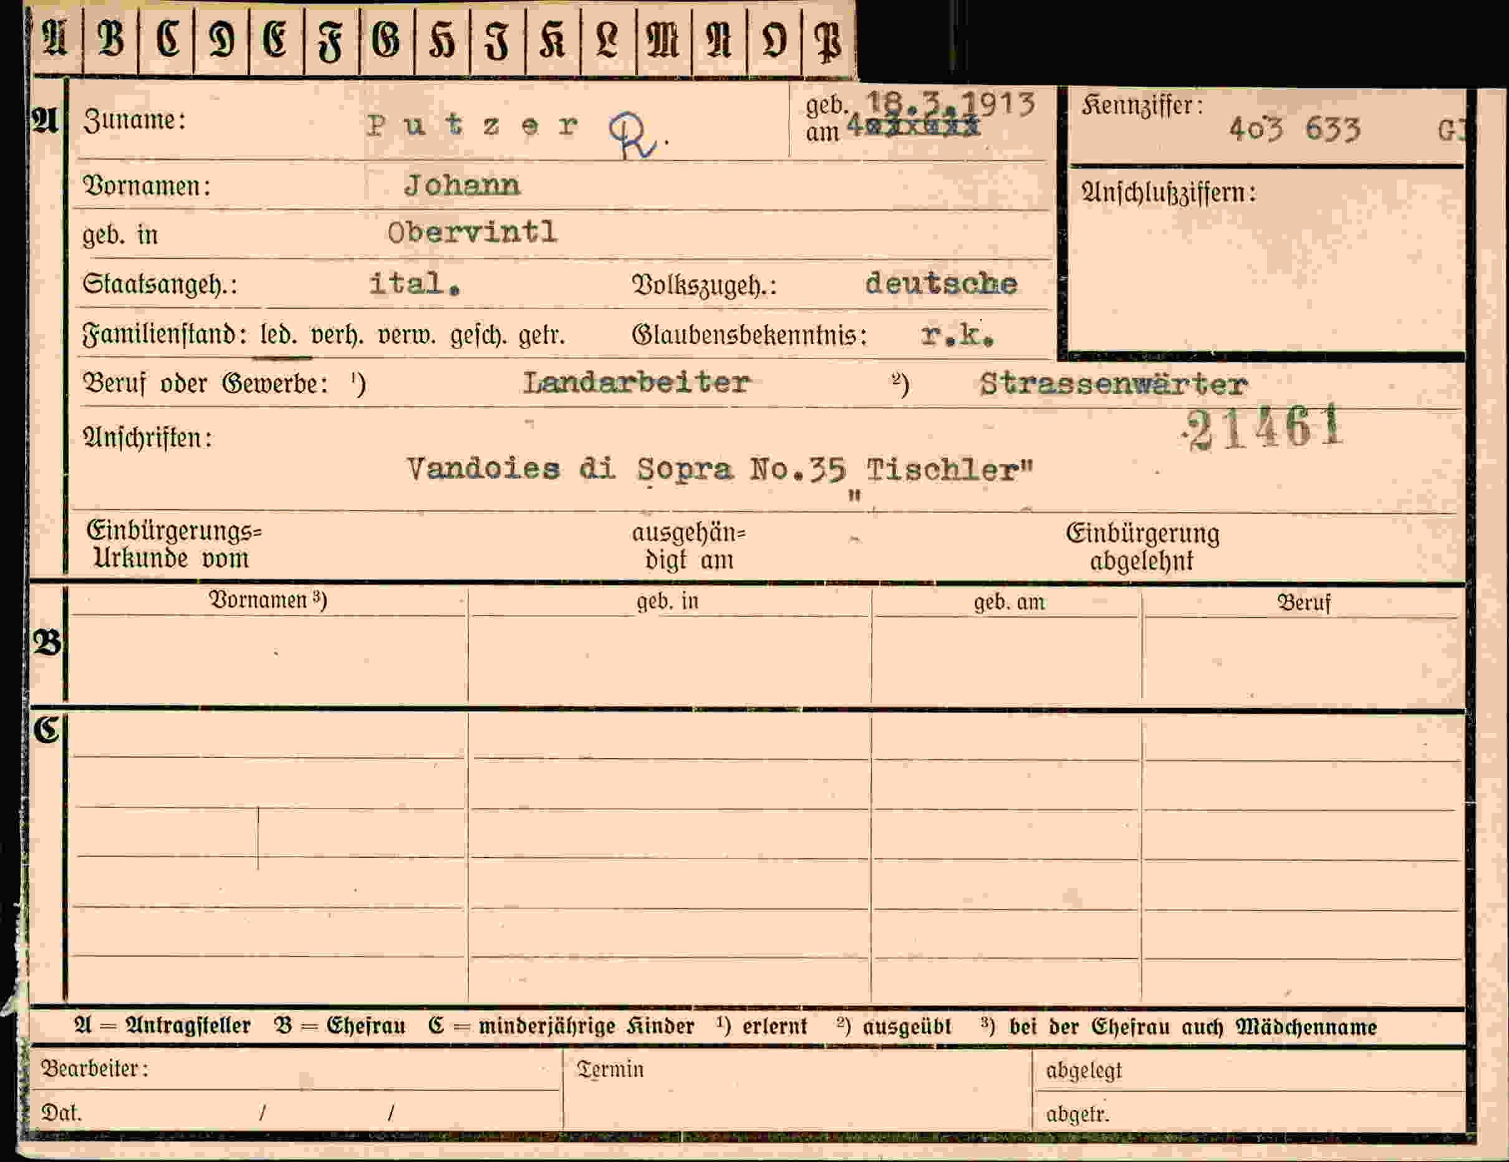Click the abgetr. field label

coord(1078,1115)
